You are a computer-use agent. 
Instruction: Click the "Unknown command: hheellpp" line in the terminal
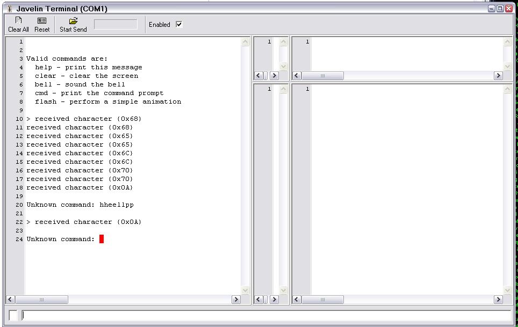pos(80,205)
